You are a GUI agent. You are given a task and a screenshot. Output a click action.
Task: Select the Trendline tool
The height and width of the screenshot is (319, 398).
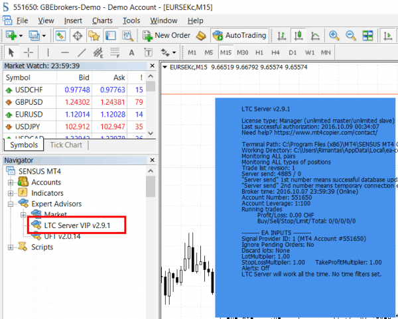pos(82,52)
